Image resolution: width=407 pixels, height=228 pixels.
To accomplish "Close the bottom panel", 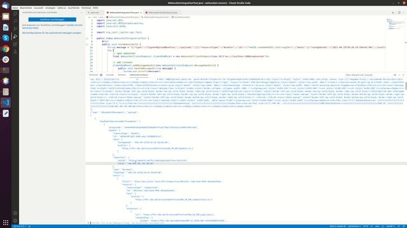I will point(403,75).
